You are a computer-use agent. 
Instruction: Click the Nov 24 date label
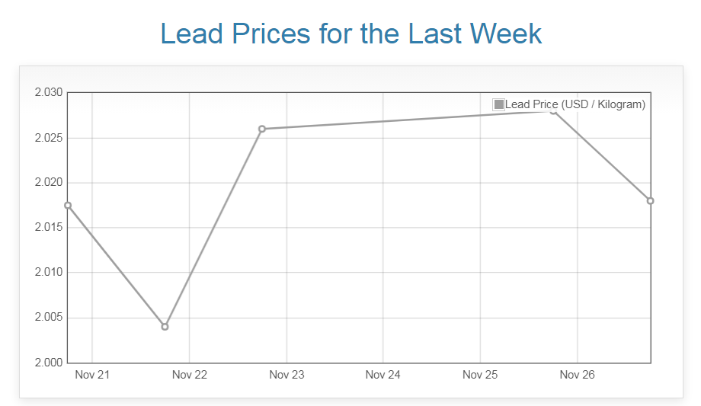(383, 375)
